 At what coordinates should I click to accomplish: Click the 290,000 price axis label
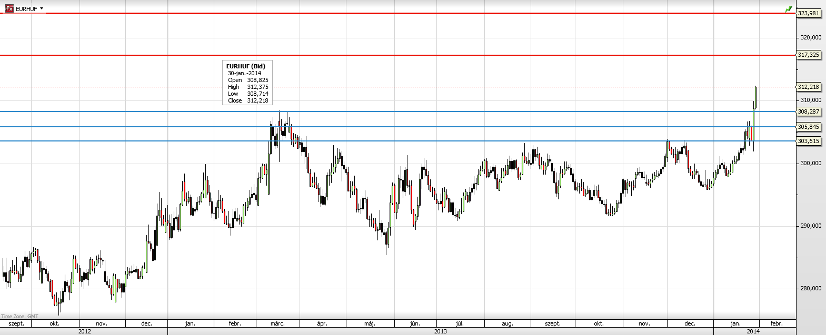click(x=811, y=226)
